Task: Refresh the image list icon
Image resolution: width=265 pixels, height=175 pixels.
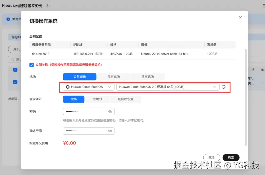Action: (x=224, y=87)
